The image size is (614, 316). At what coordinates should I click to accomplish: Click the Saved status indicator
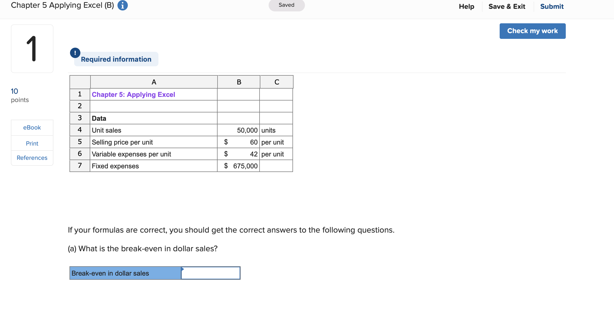click(287, 5)
